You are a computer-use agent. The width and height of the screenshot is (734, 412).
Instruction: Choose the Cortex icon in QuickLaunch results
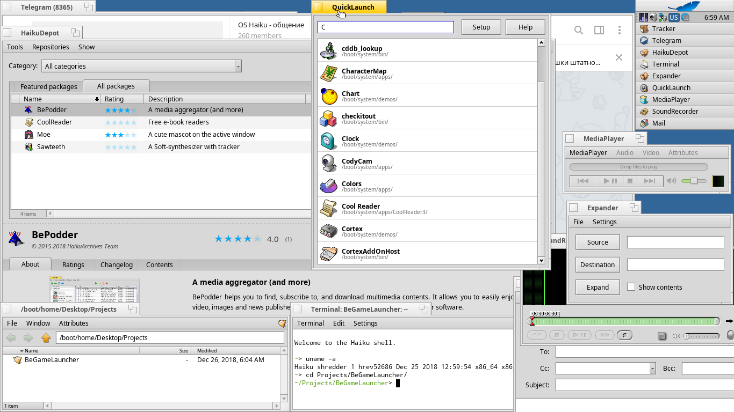[328, 231]
